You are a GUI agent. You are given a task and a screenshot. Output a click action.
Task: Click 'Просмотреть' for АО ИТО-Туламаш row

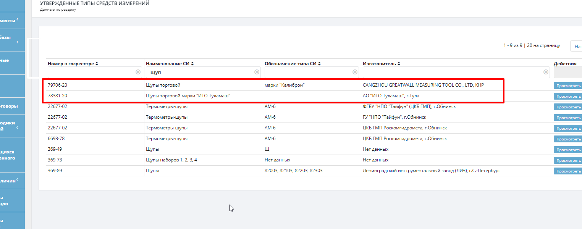pos(568,97)
